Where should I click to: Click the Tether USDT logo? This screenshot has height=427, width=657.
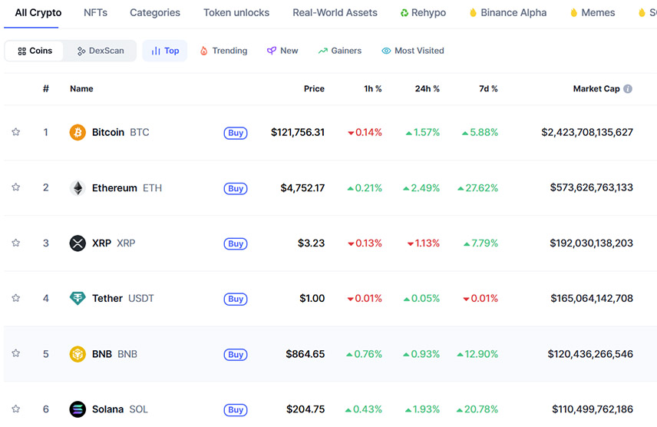click(x=78, y=298)
